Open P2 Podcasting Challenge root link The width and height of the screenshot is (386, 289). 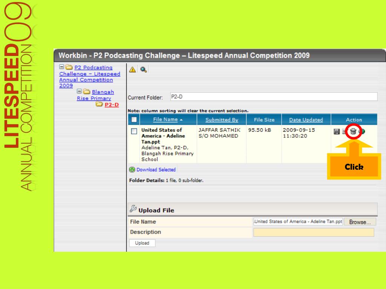coord(90,76)
